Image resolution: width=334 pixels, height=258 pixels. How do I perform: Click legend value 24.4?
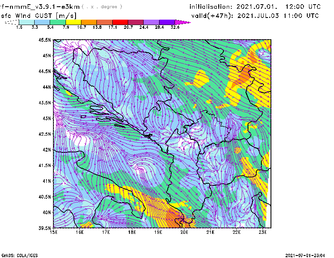[x=144, y=27]
